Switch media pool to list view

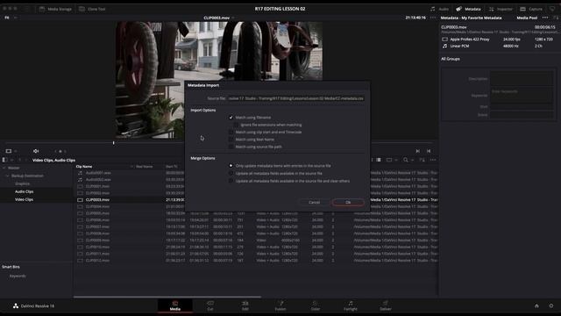(x=379, y=160)
